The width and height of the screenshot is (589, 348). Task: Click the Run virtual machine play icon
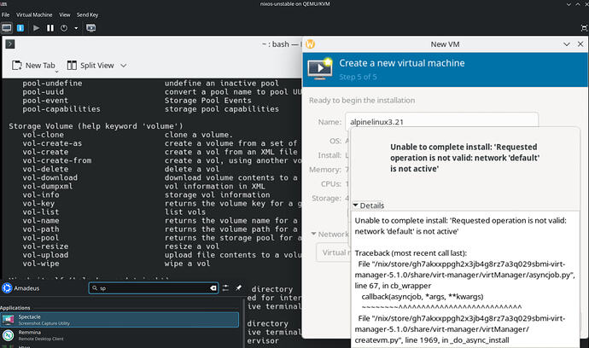point(36,28)
